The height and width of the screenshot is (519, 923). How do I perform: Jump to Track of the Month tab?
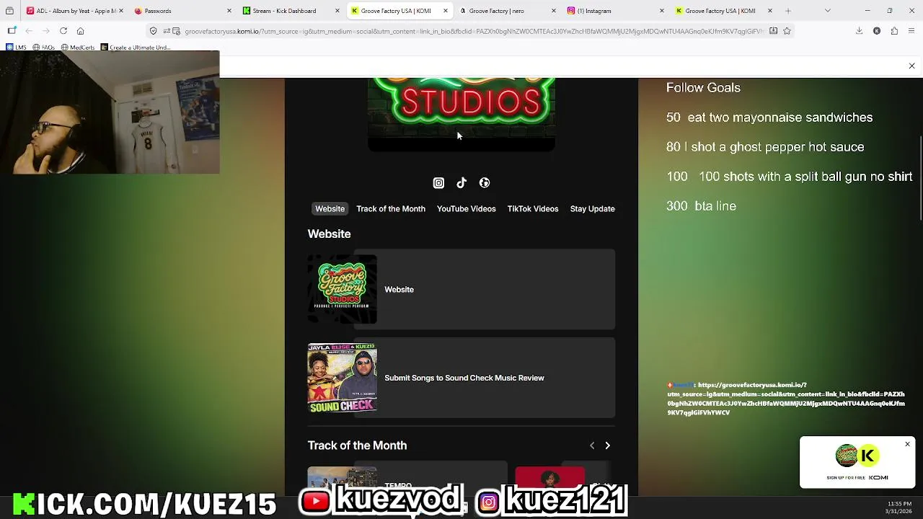click(x=391, y=209)
